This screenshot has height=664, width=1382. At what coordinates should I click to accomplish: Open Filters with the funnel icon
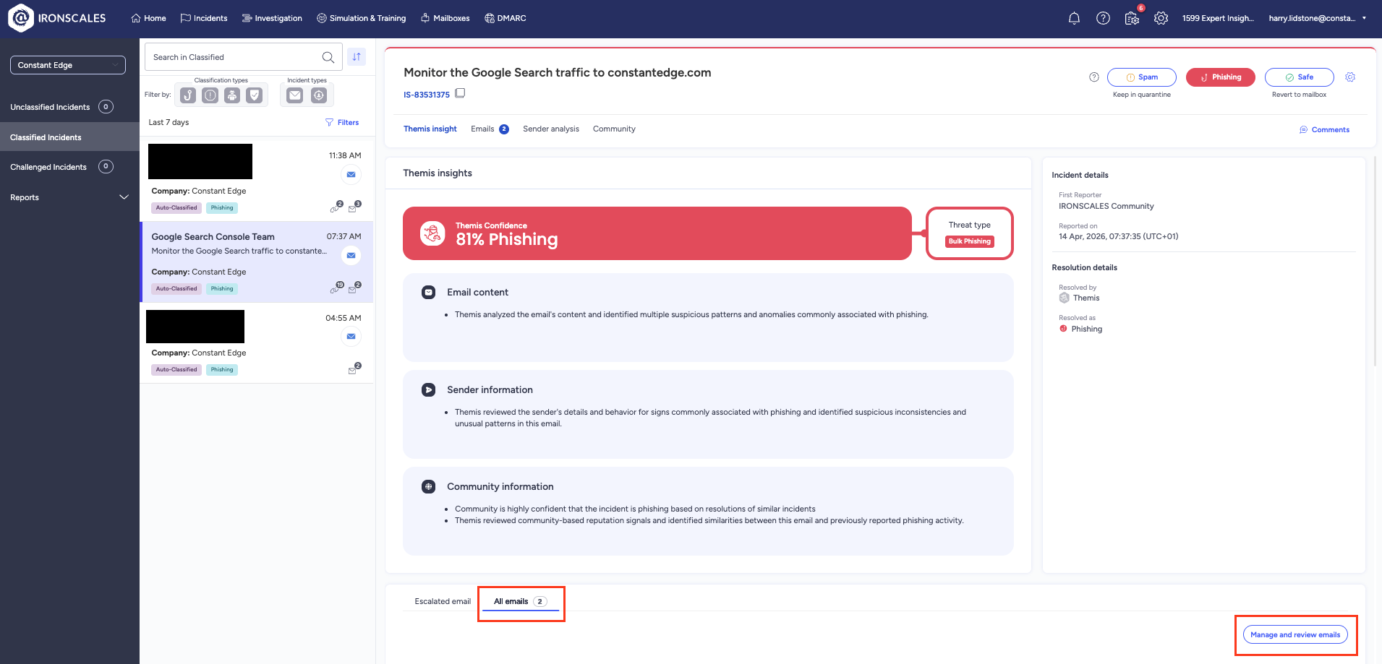(x=342, y=122)
